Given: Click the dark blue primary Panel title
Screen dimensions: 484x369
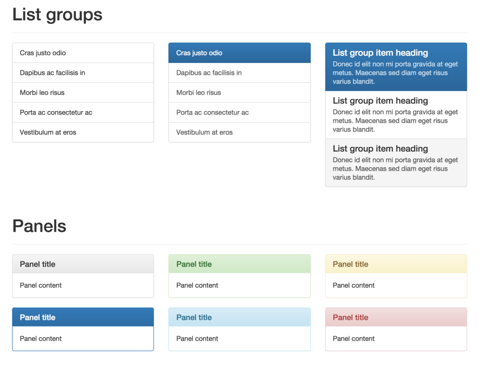Looking at the screenshot, I should 38,317.
